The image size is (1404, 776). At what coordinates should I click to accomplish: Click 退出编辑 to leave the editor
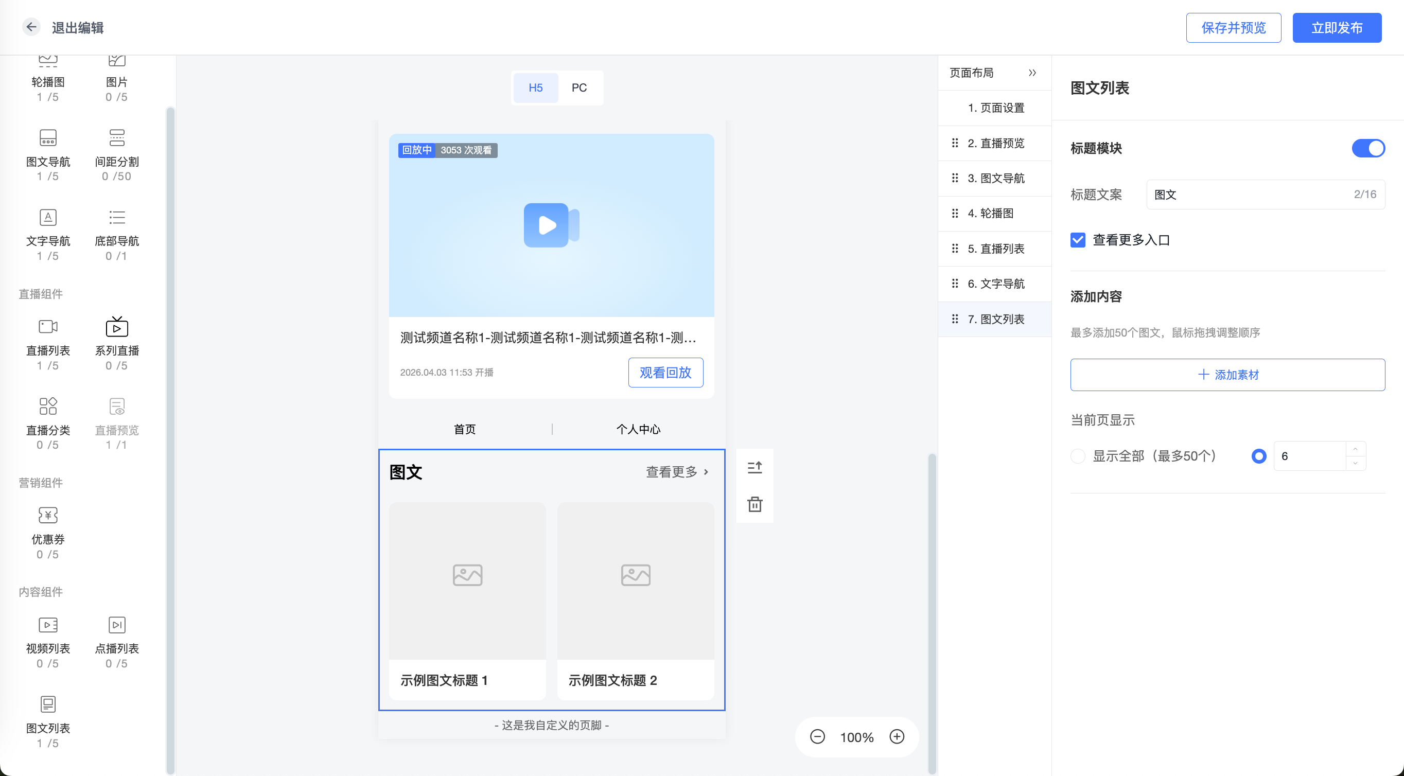(77, 28)
